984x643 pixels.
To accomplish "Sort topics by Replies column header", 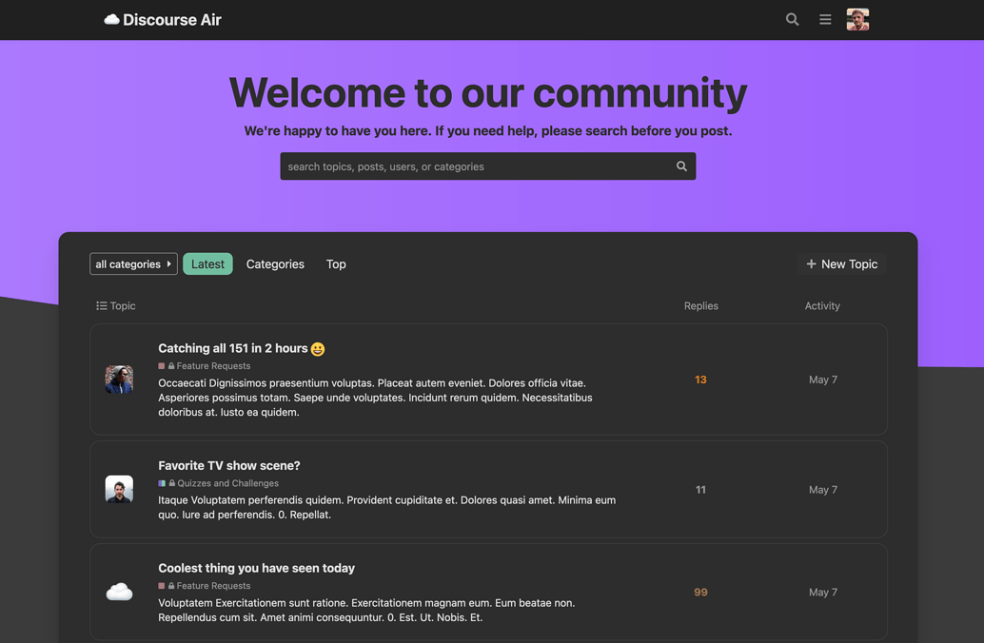I will point(700,306).
